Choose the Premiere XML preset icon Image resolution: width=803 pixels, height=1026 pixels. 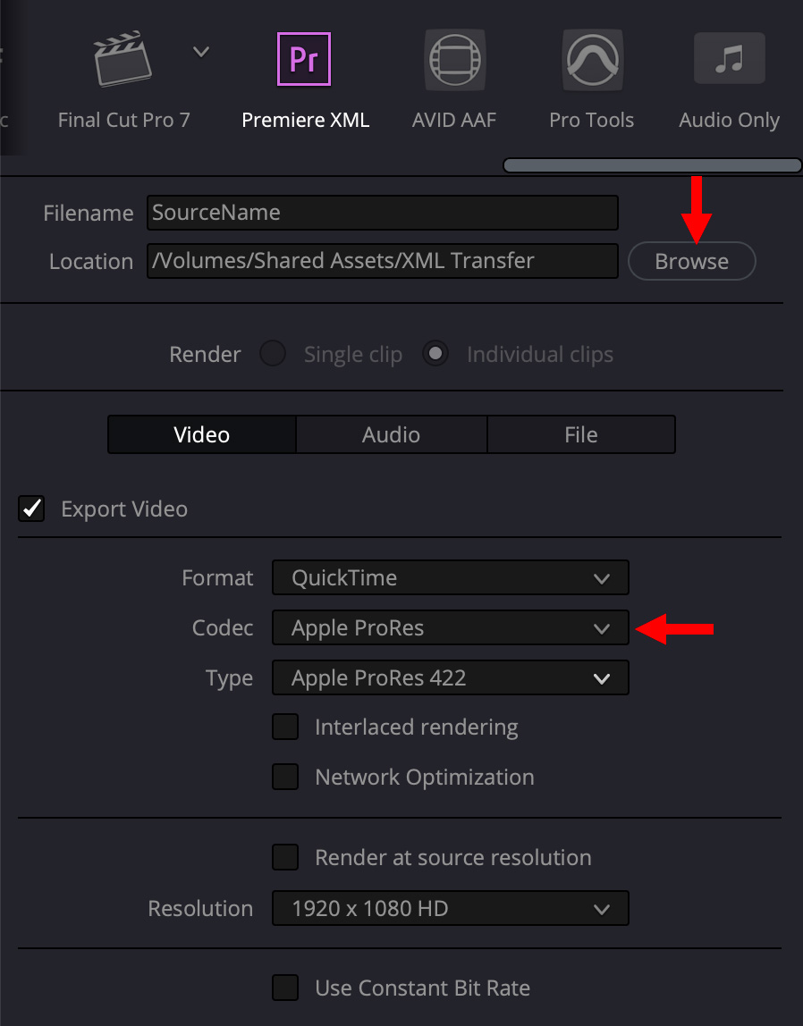pyautogui.click(x=304, y=59)
